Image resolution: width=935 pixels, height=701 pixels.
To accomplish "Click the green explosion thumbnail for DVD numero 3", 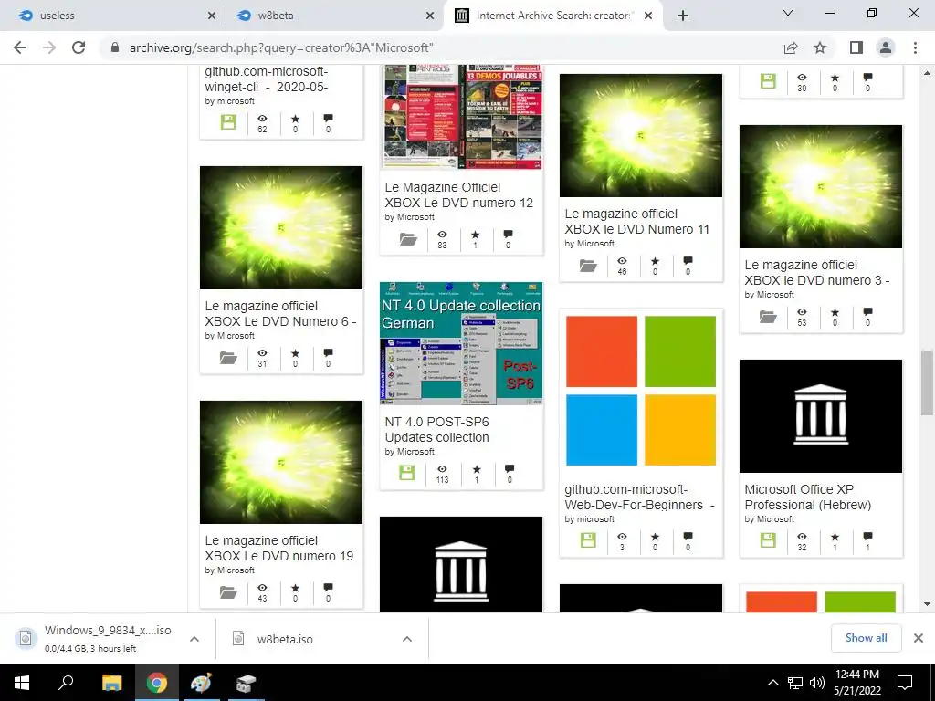I will tap(821, 186).
